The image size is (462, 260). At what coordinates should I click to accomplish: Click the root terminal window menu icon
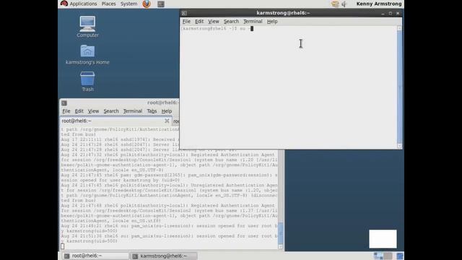[64, 103]
